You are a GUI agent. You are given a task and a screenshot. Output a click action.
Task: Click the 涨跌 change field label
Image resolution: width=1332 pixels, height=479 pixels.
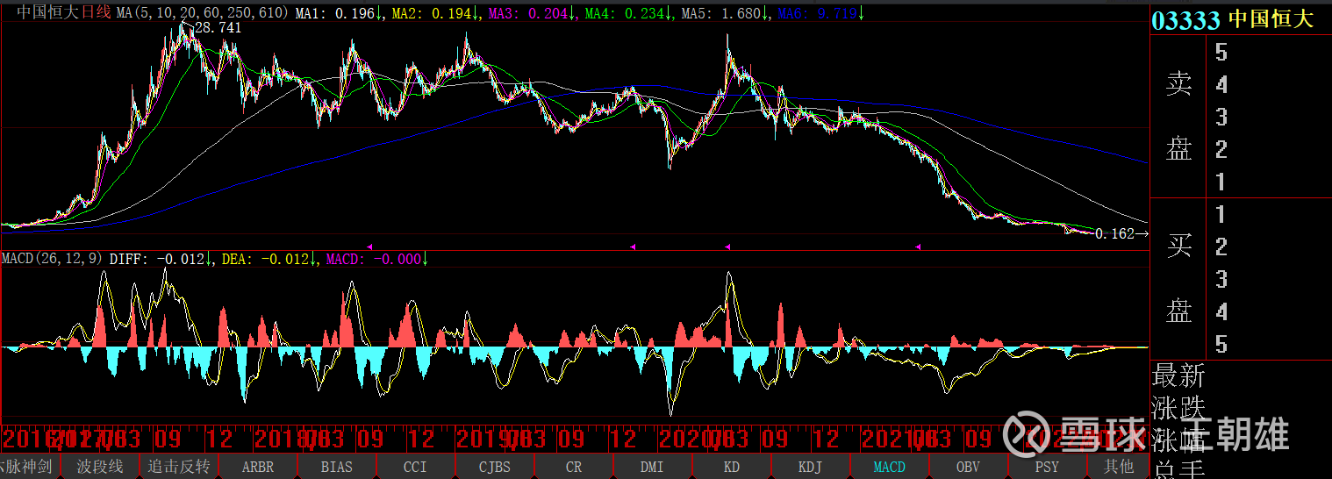1178,408
